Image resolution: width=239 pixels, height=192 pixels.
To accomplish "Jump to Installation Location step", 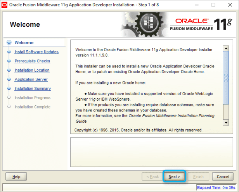I will [x=32, y=70].
